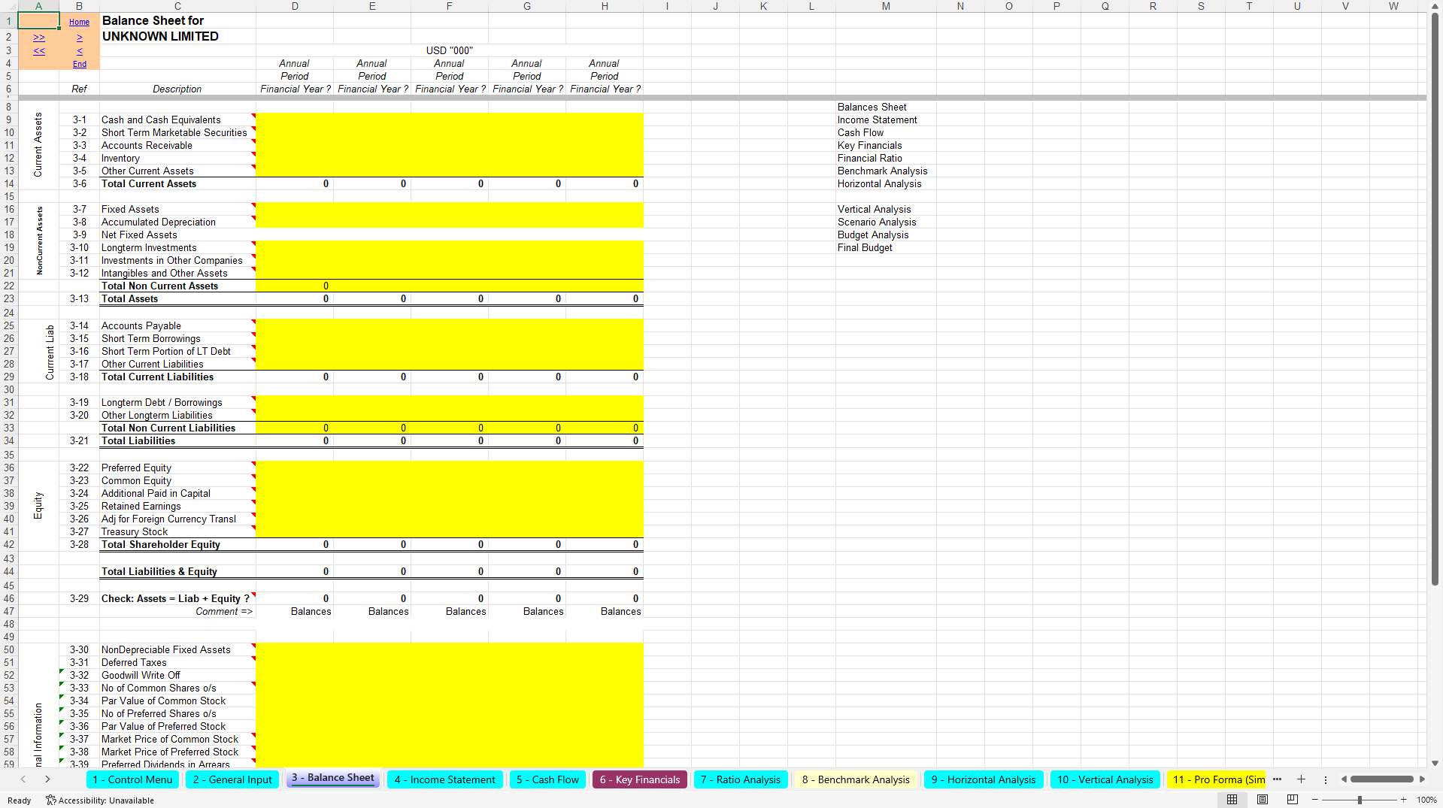The image size is (1443, 808).
Task: Click the End hyperlink
Action: coord(80,64)
